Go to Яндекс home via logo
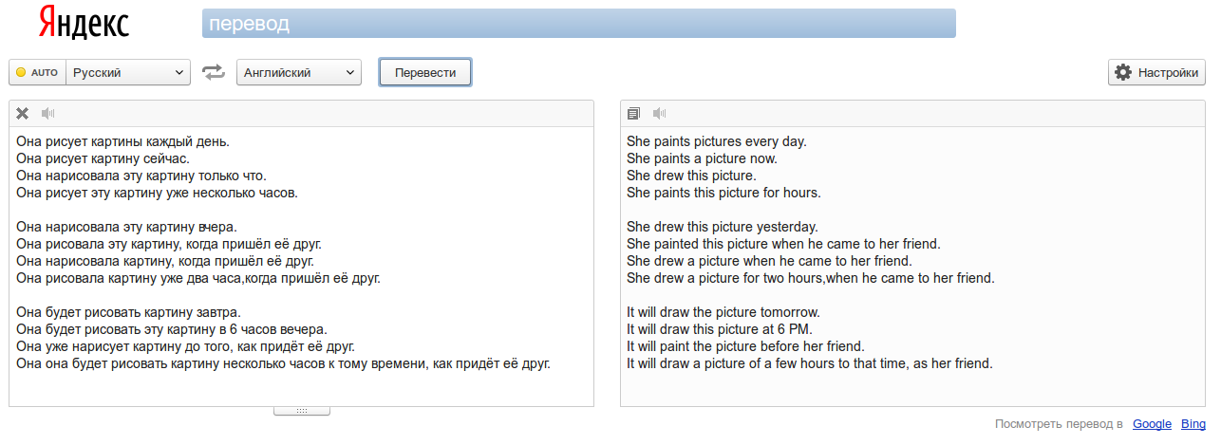The height and width of the screenshot is (445, 1221). click(85, 23)
